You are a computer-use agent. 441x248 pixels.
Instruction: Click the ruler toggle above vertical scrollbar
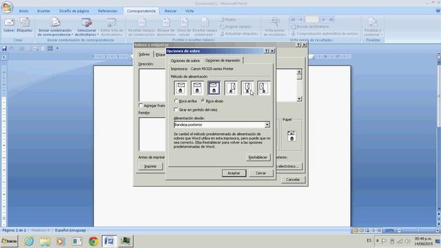(438, 56)
